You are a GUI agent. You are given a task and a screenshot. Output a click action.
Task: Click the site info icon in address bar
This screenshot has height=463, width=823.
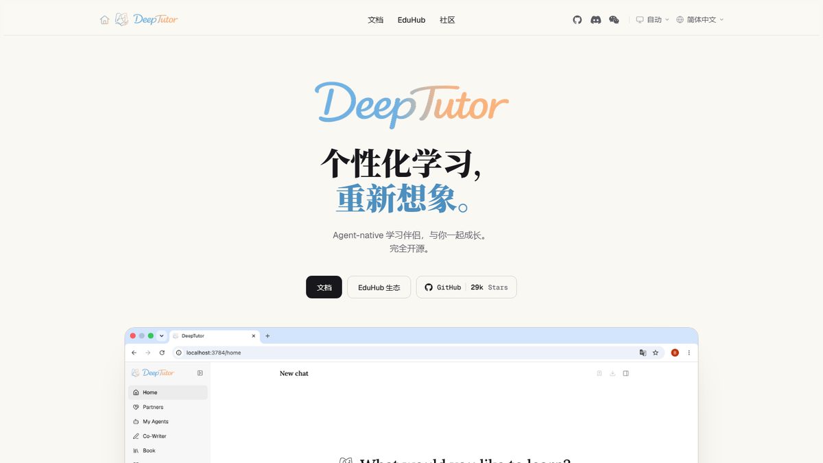coord(179,353)
